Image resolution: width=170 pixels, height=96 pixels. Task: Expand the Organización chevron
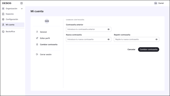[x=22, y=9]
